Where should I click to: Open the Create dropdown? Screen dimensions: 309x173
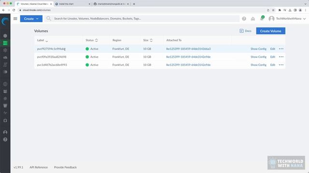click(31, 19)
